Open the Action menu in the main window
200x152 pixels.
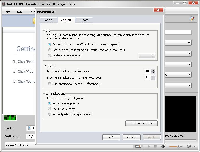coord(32,12)
